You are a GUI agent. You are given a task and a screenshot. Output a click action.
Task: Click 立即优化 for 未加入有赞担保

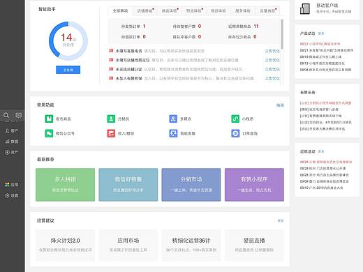272,79
